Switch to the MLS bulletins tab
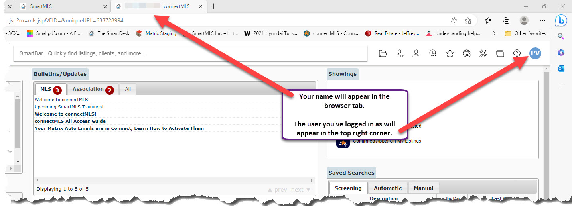This screenshot has width=572, height=206. click(x=51, y=89)
